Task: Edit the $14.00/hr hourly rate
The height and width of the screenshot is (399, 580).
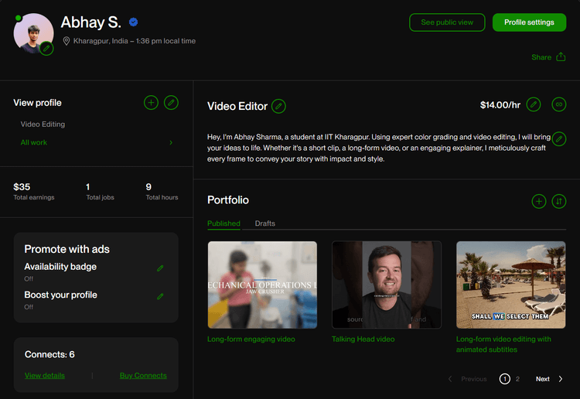Action: (x=534, y=104)
